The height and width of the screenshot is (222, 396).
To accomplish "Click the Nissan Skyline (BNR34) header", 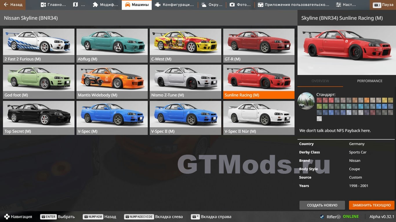I will click(x=31, y=18).
